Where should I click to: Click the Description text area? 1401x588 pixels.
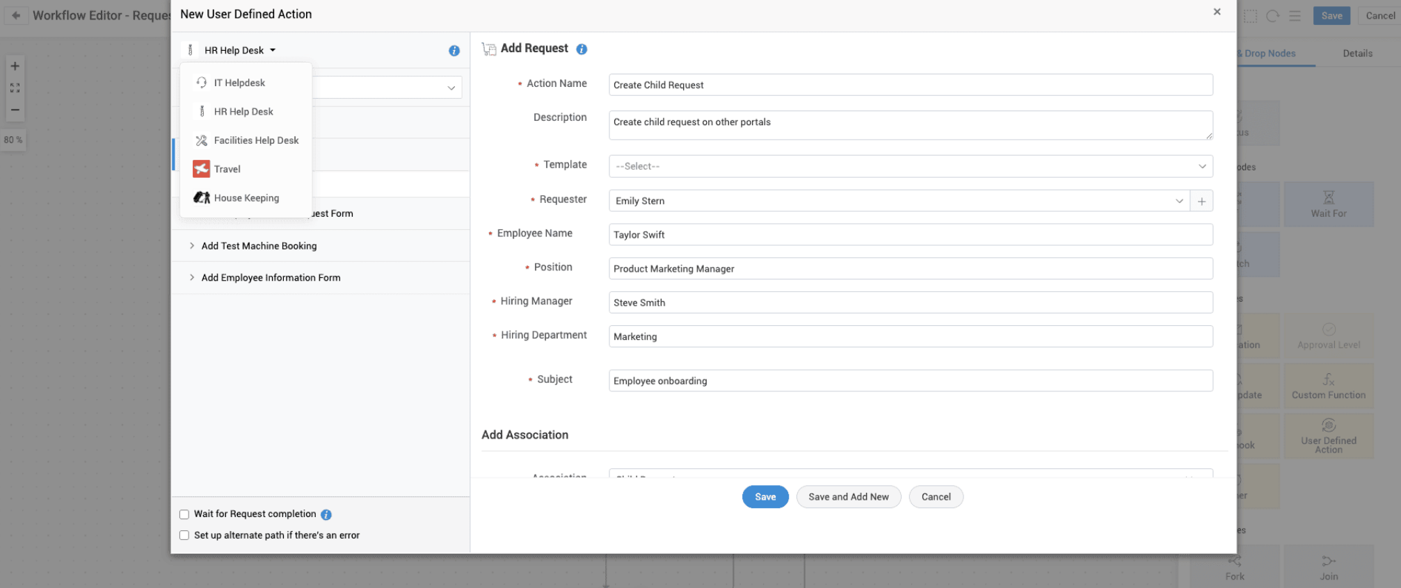tap(911, 125)
